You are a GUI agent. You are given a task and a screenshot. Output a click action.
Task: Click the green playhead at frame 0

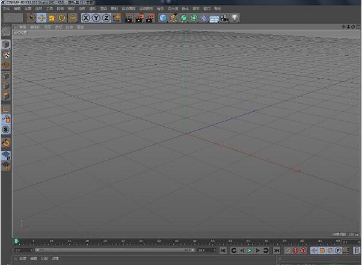[x=16, y=241]
